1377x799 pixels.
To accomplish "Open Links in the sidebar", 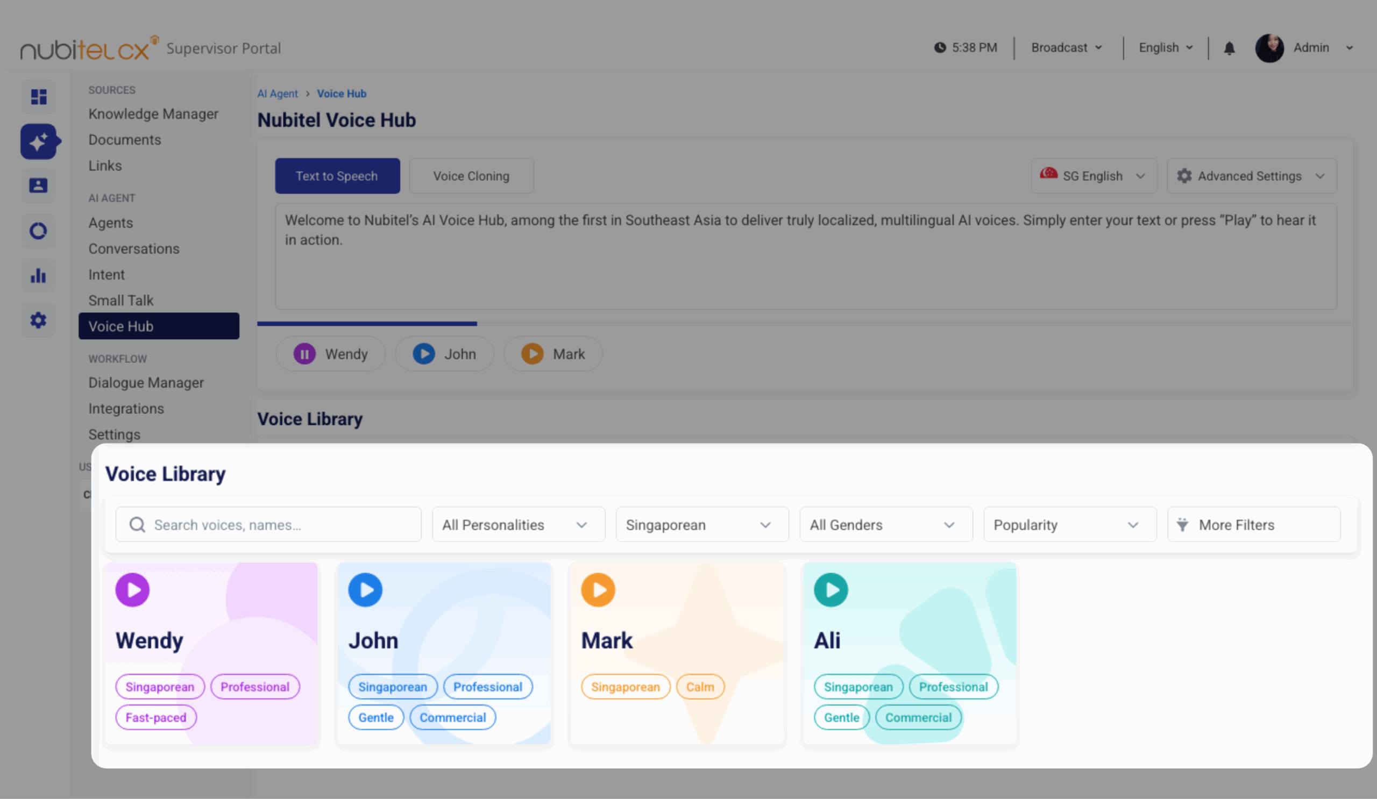I will click(x=105, y=166).
